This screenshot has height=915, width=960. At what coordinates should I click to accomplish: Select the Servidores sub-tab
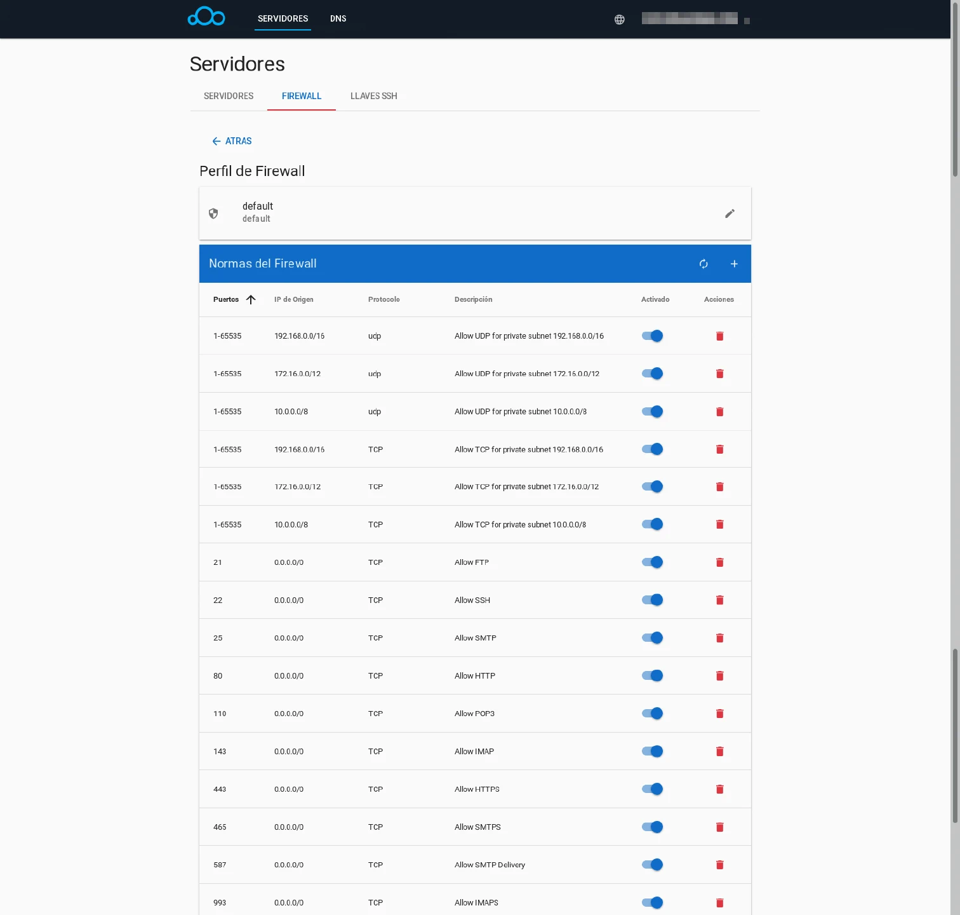229,96
